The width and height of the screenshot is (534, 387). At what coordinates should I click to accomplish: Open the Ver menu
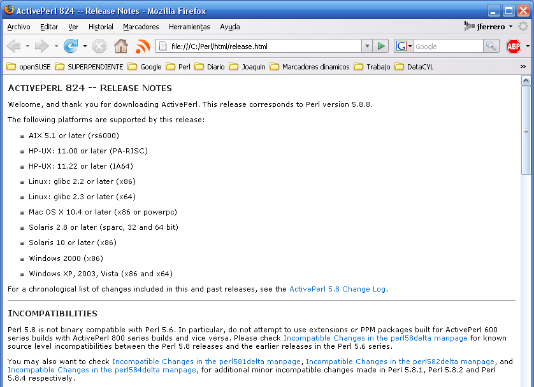(x=73, y=27)
